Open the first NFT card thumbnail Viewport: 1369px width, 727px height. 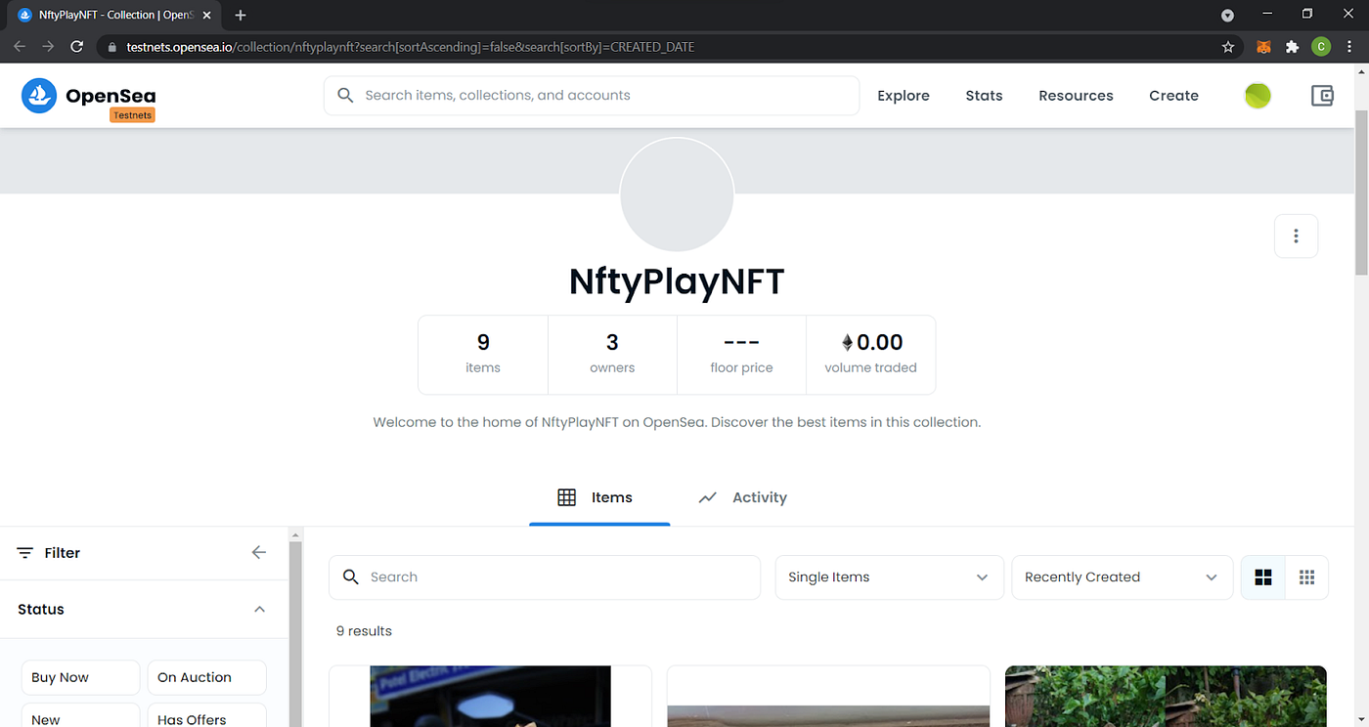pos(490,697)
